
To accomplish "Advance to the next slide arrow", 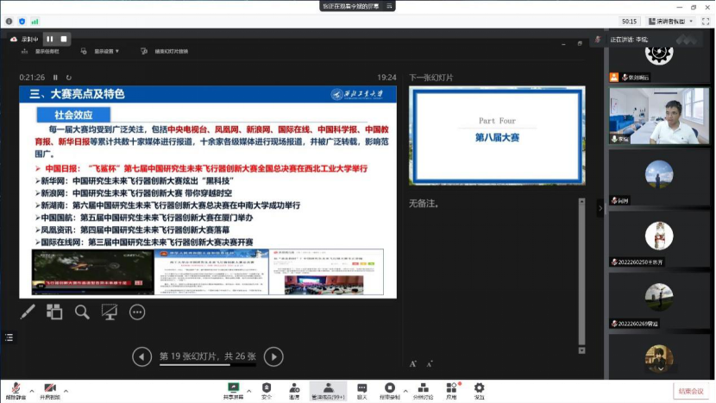I will coord(273,356).
